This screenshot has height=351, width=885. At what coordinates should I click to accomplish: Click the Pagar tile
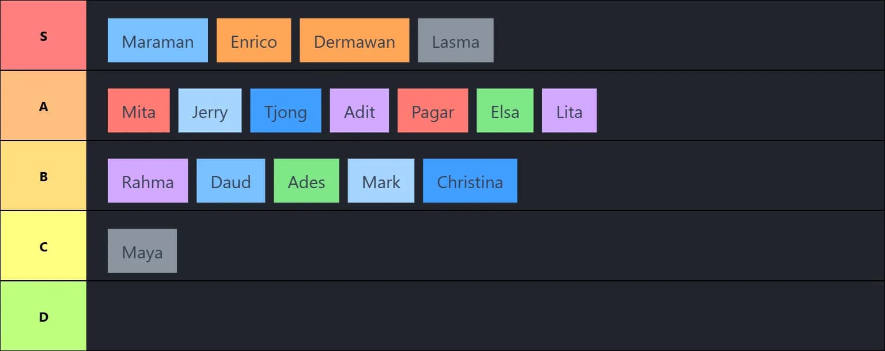pyautogui.click(x=432, y=110)
